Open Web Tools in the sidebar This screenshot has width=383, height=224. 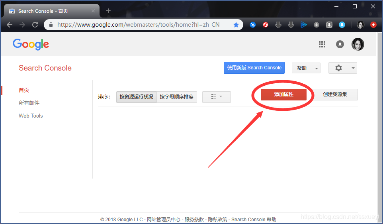31,116
